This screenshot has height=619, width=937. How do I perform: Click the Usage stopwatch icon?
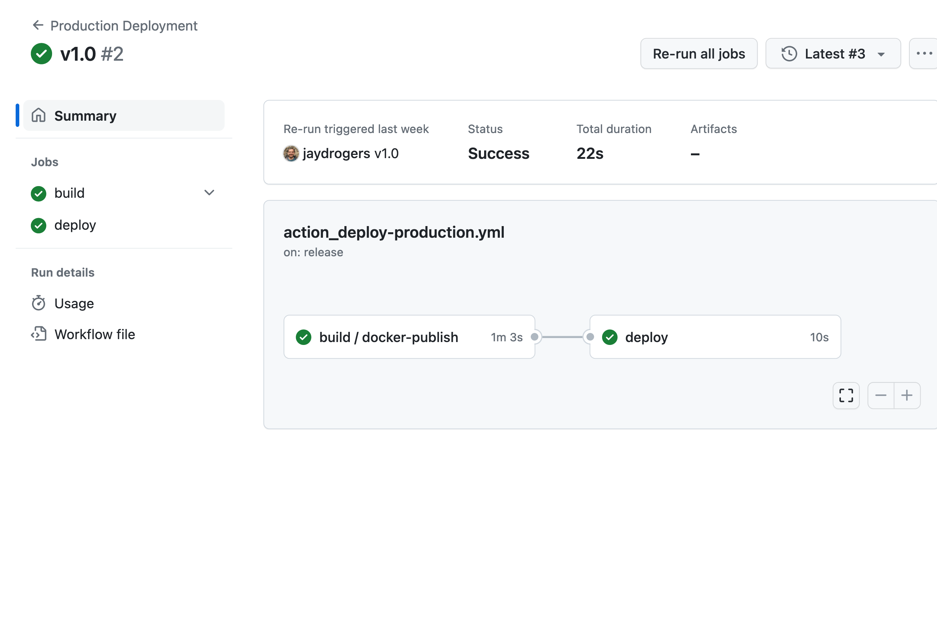pos(38,303)
